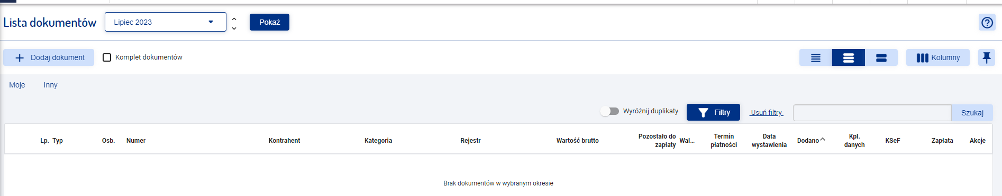The width and height of the screenshot is (1002, 196).
Task: Select wide row density view
Action: [x=881, y=57]
